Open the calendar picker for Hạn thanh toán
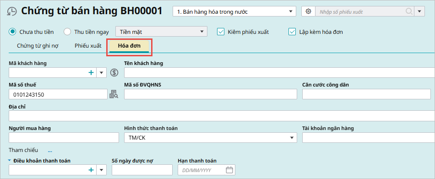Viewport: 435px width, 179px height. [229, 170]
